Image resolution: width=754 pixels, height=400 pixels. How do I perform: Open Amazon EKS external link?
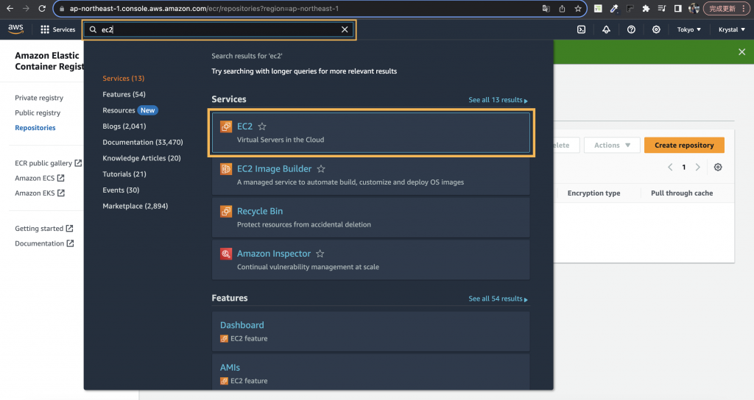pyautogui.click(x=40, y=193)
